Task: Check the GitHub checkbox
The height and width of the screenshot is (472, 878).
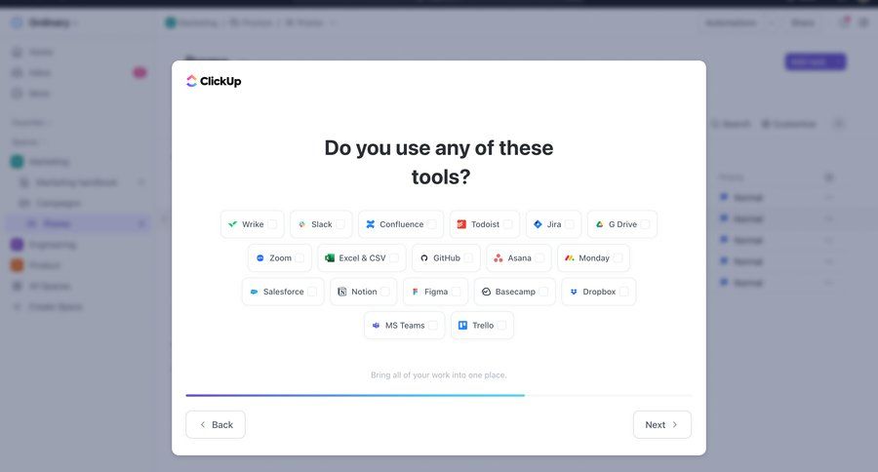Action: click(468, 258)
